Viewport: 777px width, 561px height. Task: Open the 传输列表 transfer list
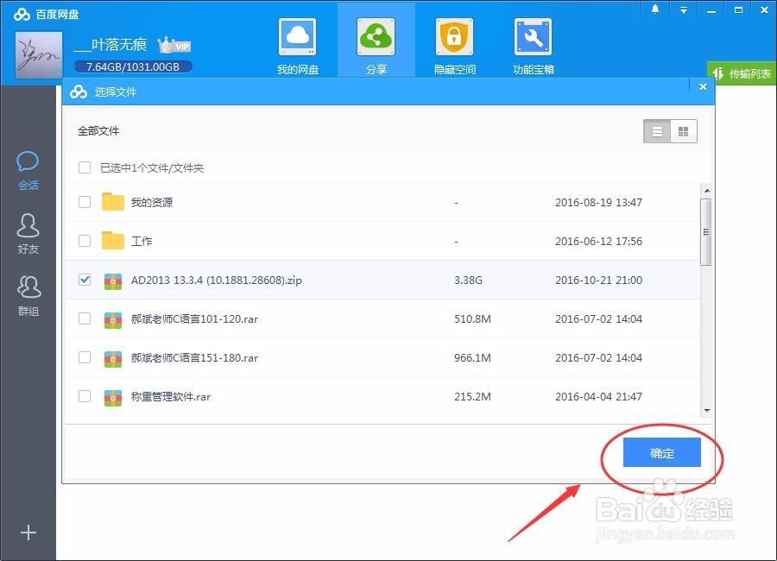(x=744, y=74)
